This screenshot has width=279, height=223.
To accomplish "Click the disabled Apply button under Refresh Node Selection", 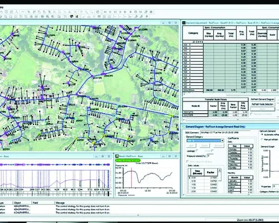I will pyautogui.click(x=262, y=109).
